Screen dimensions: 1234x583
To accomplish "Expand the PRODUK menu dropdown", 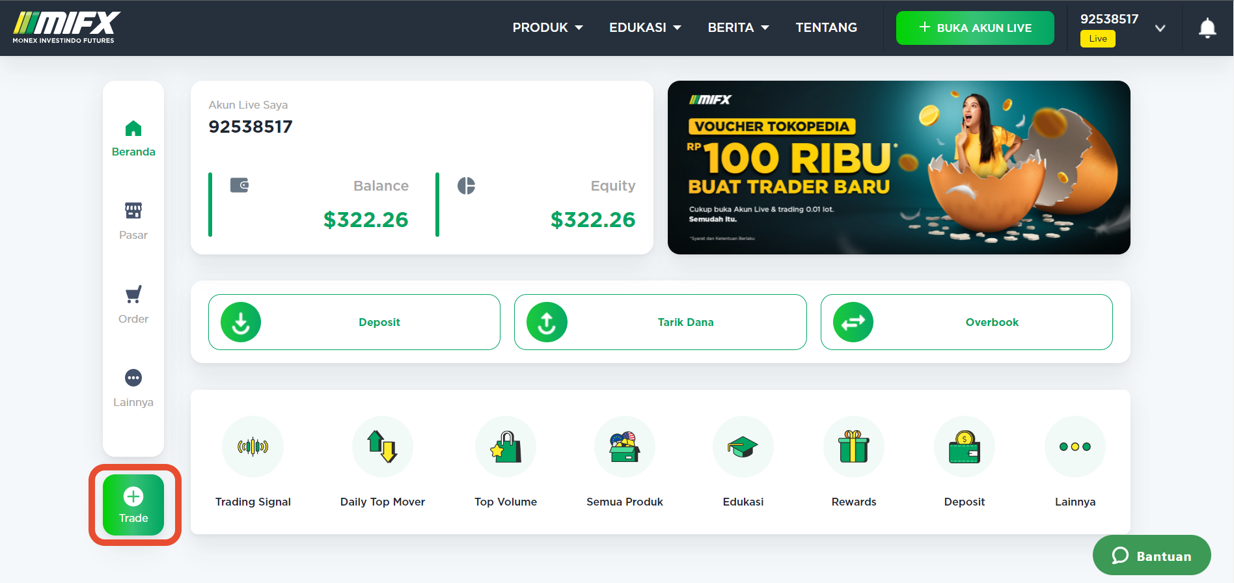I will coord(547,27).
